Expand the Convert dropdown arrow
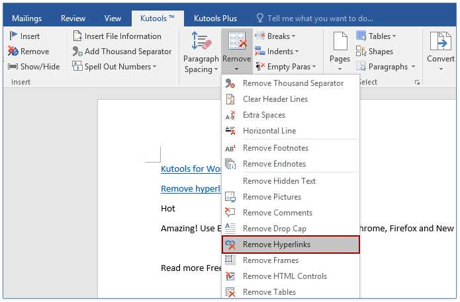Viewport: 460px width, 302px height. pos(441,69)
